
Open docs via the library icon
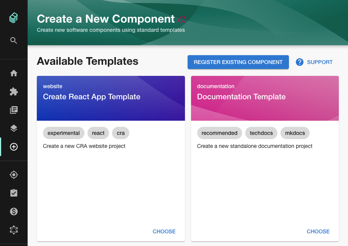pyautogui.click(x=13, y=110)
